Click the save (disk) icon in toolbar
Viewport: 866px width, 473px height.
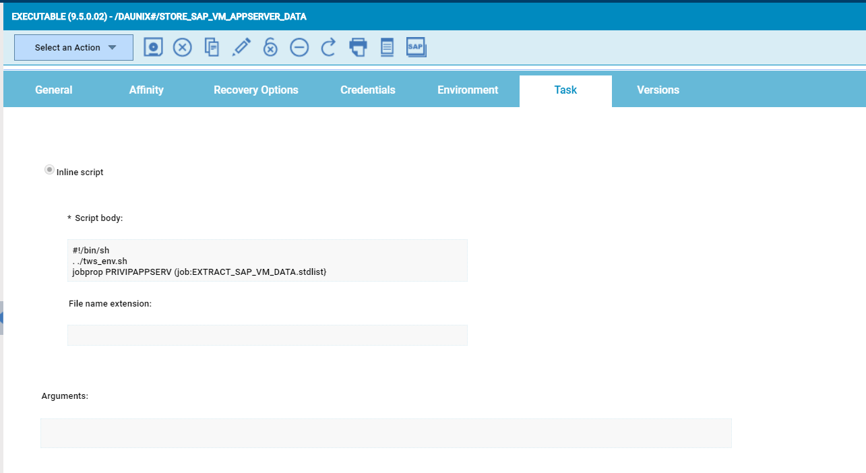pos(154,47)
